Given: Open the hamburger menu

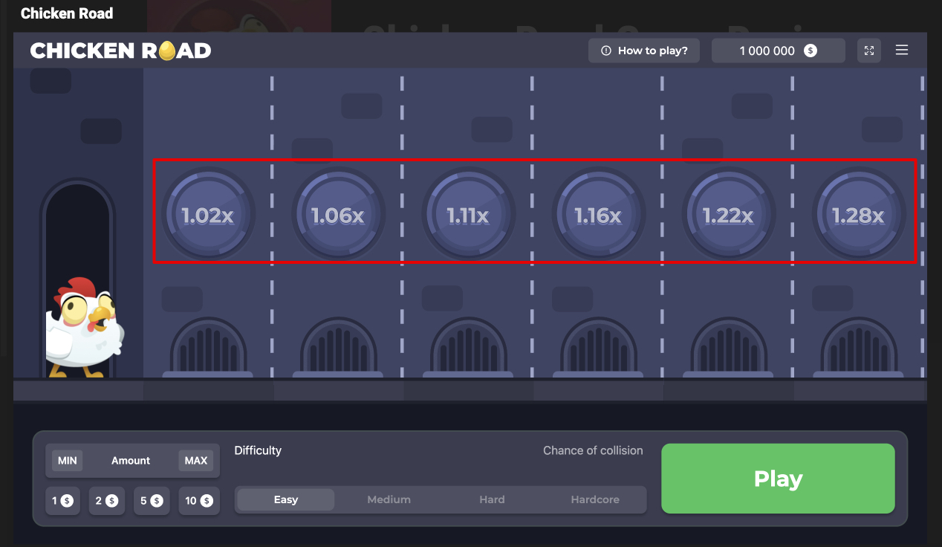Looking at the screenshot, I should [x=902, y=51].
